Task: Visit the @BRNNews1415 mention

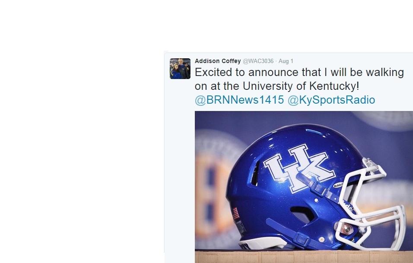Action: (x=239, y=100)
